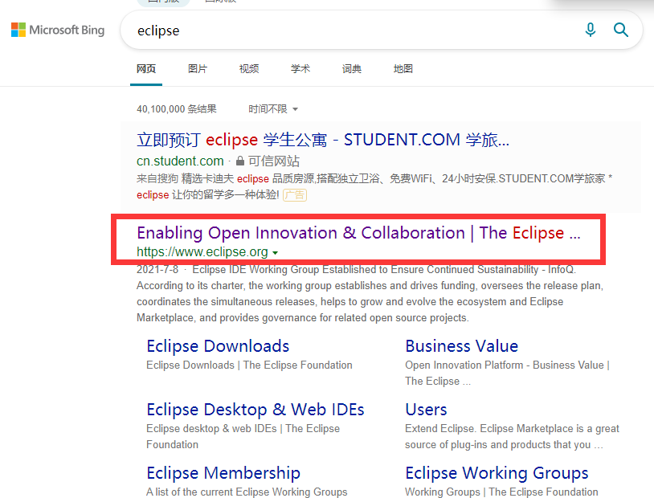The image size is (654, 498).
Task: Click the 广告 ad label badge
Action: [295, 194]
